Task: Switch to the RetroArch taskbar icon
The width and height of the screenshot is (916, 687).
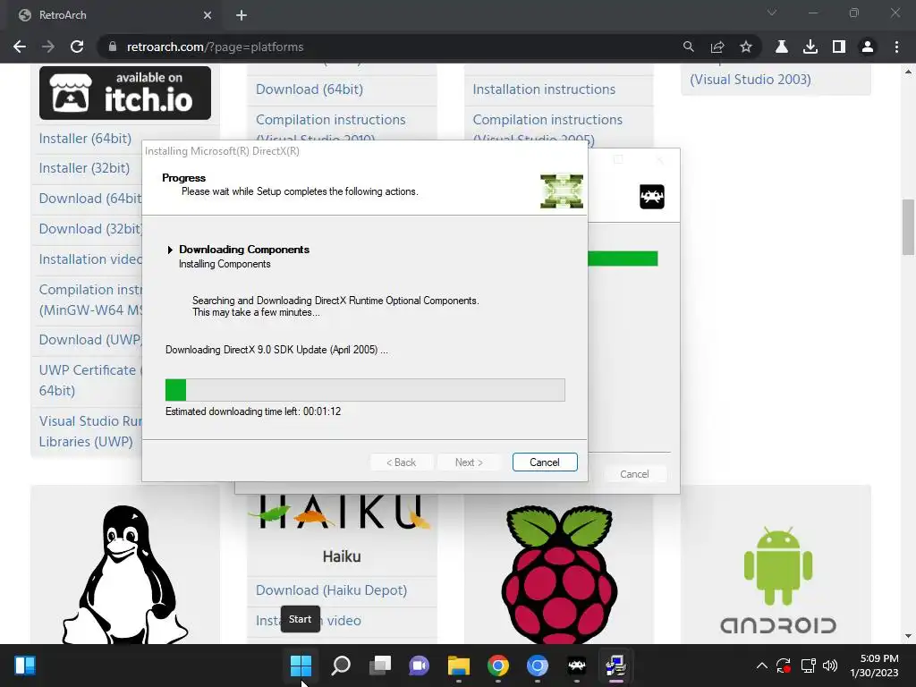Action: click(577, 666)
